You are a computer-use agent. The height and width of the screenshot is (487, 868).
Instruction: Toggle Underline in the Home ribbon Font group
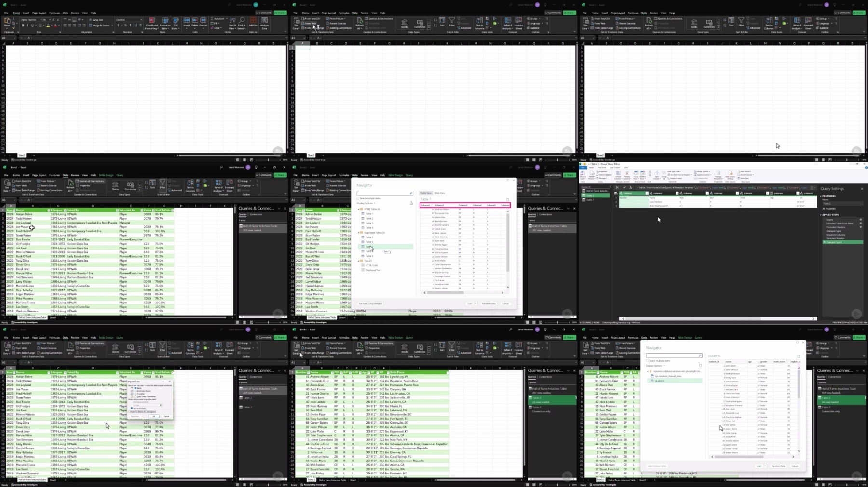[x=32, y=26]
